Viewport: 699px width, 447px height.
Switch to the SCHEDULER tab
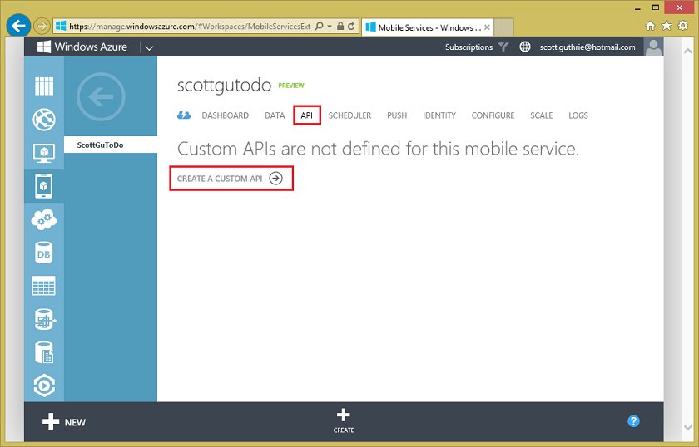point(349,115)
